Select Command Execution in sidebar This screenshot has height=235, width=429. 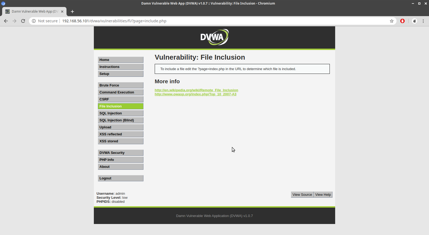(x=121, y=92)
